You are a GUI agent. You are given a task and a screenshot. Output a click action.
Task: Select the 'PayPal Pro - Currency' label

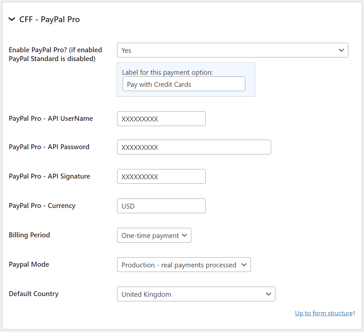(x=42, y=206)
